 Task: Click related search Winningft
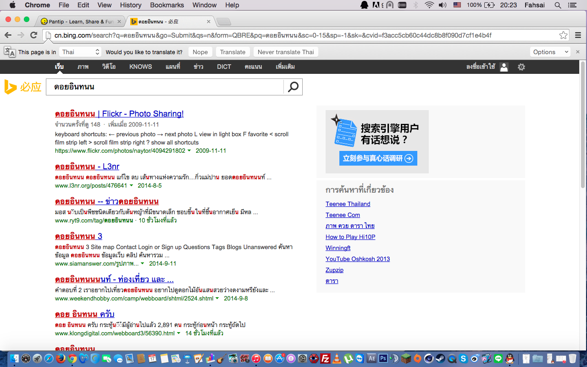tap(338, 248)
